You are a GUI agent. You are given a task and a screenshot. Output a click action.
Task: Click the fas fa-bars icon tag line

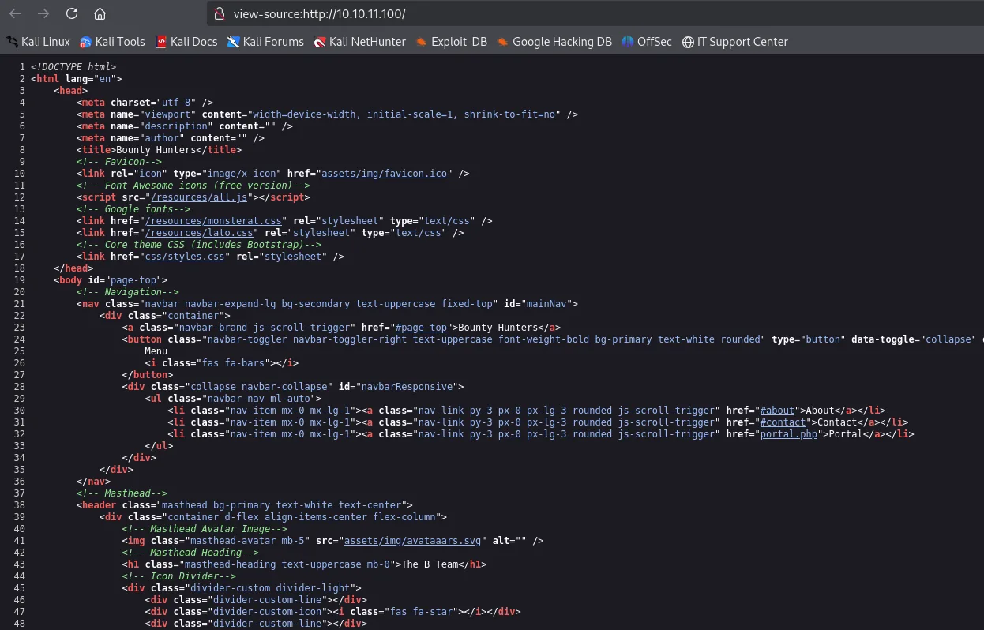pyautogui.click(x=222, y=363)
